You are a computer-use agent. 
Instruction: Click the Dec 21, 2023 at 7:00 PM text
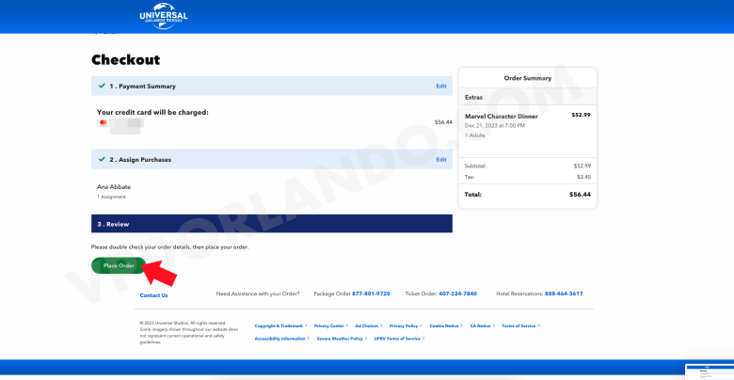point(495,126)
